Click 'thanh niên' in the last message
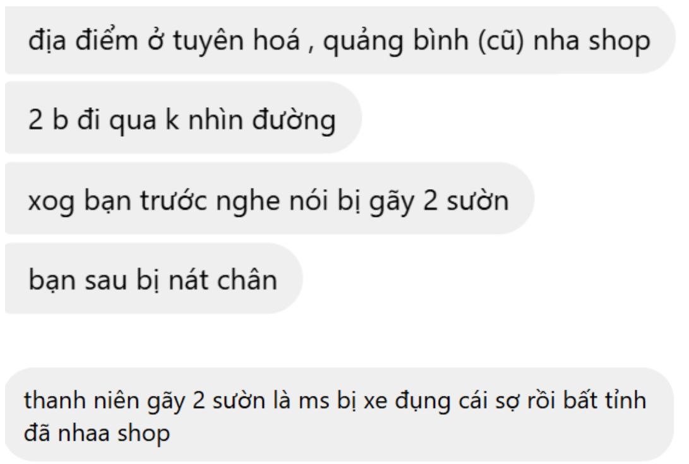Viewport: 689px width, 464px height. click(79, 400)
